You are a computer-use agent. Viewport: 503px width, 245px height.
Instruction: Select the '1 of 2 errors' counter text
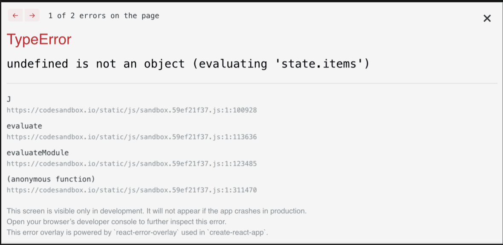point(104,15)
